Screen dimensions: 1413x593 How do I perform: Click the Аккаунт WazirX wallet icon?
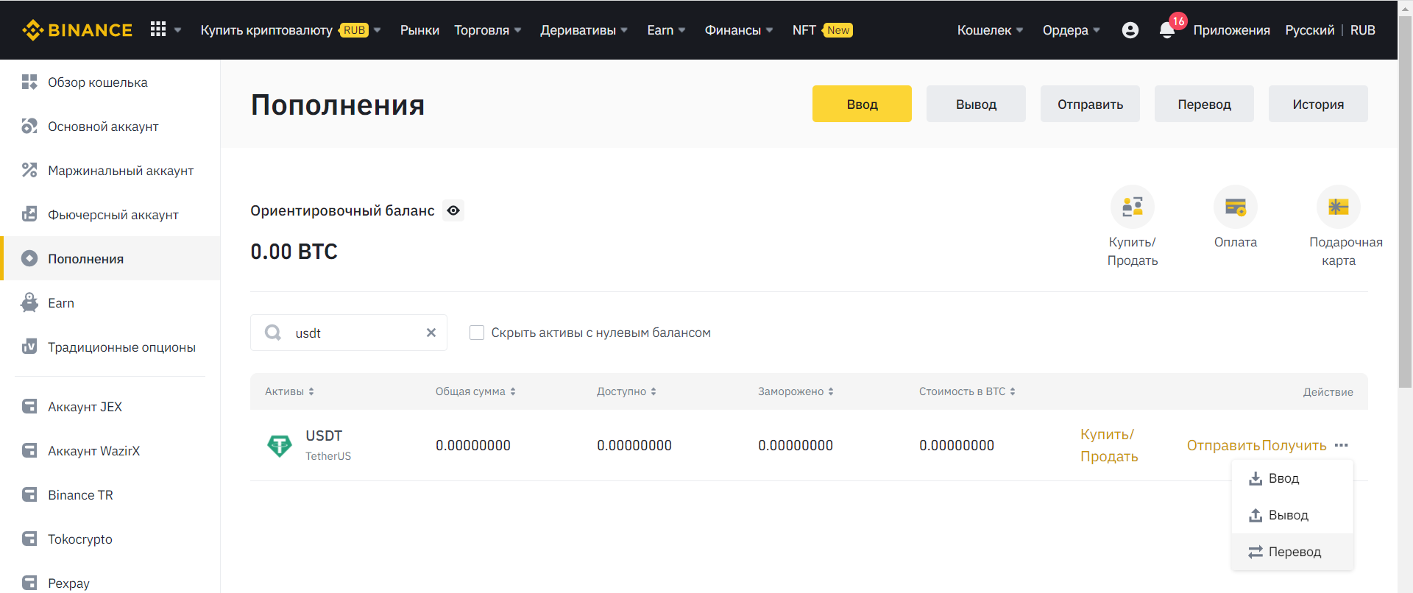click(x=29, y=451)
